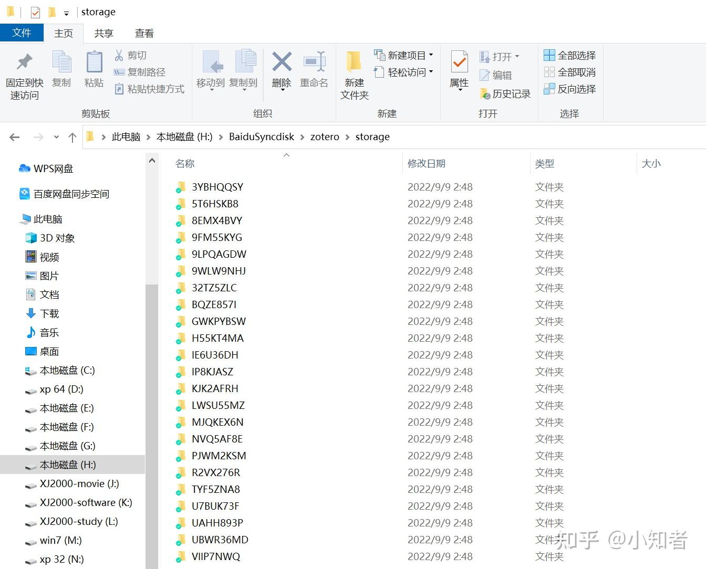
Task: Expand the 打开 button dropdown
Action: coord(516,56)
